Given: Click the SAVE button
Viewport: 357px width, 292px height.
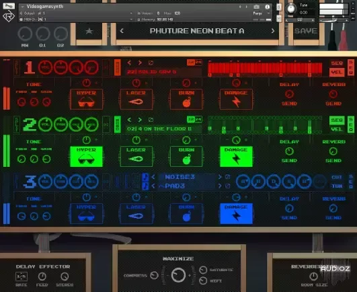Looking at the screenshot, I should click(x=306, y=31).
